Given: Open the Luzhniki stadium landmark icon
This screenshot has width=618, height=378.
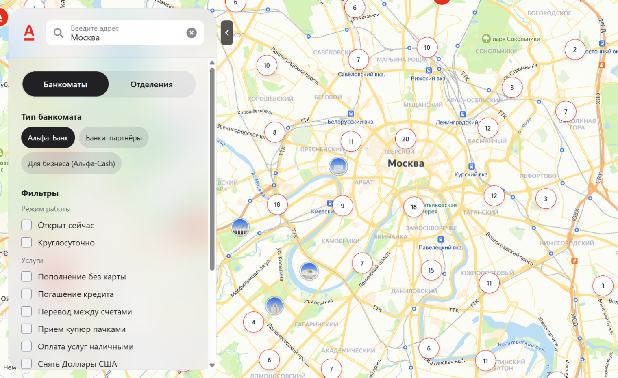Looking at the screenshot, I should pos(309,271).
